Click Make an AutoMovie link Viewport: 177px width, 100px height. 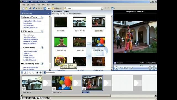30,44
